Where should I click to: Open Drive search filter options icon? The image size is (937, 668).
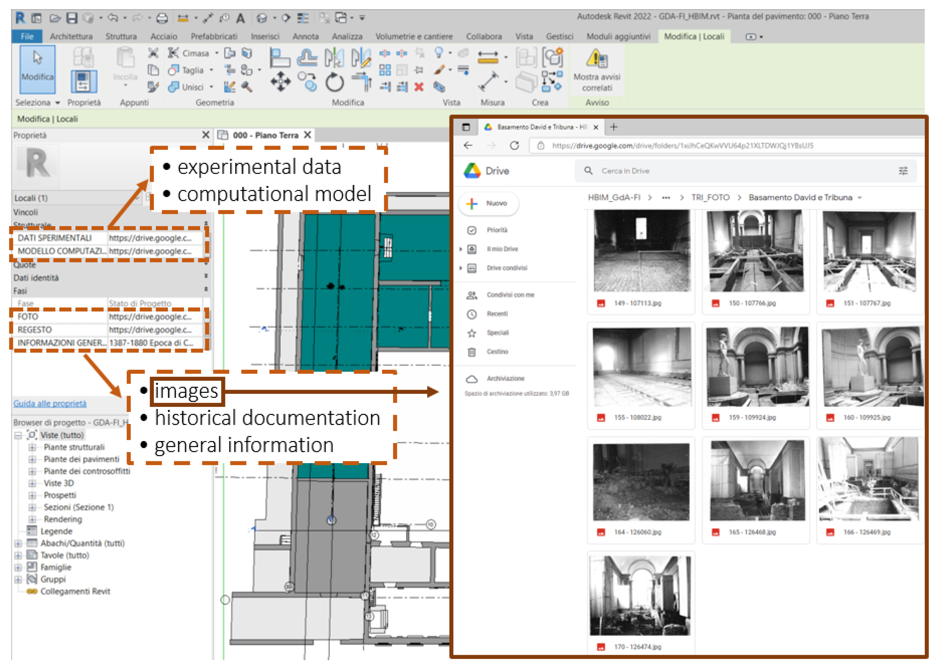tap(903, 171)
